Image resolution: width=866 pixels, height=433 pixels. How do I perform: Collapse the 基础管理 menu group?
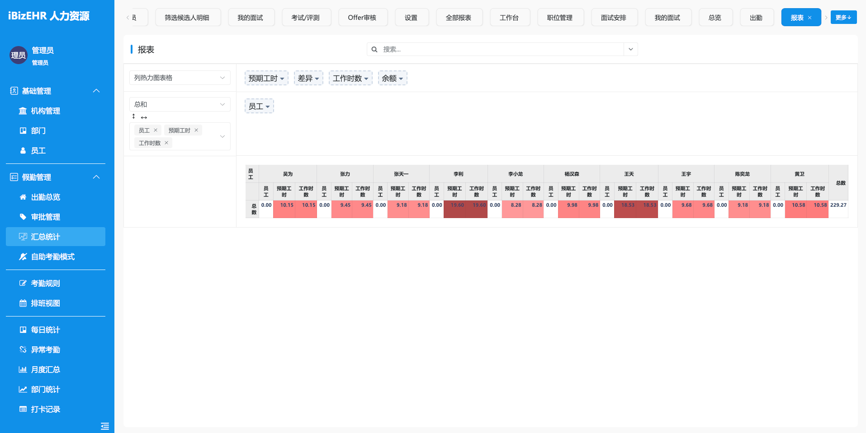96,91
